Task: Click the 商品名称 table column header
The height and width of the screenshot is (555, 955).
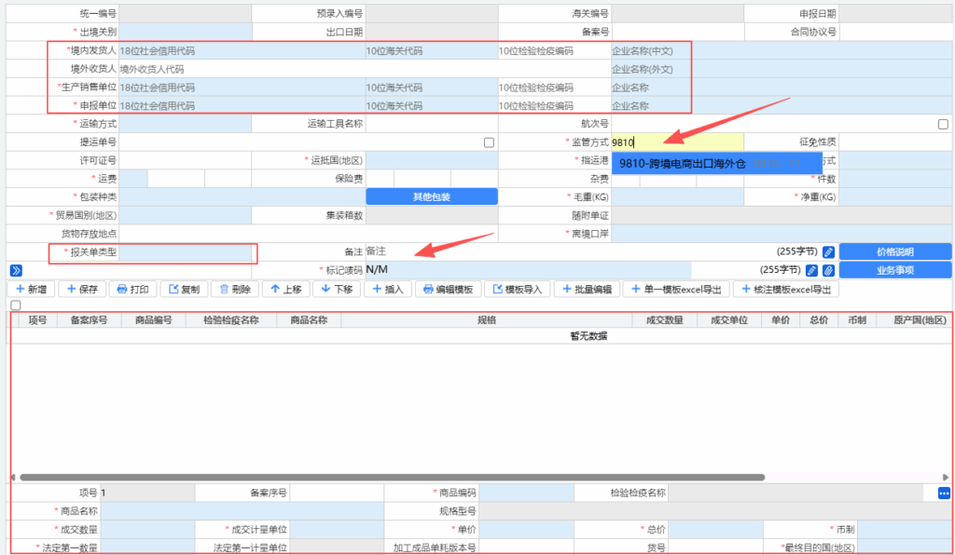Action: coord(309,320)
